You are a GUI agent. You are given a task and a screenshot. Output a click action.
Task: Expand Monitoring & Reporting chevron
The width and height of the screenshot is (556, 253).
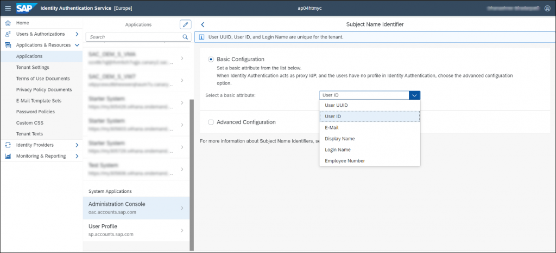tap(77, 156)
